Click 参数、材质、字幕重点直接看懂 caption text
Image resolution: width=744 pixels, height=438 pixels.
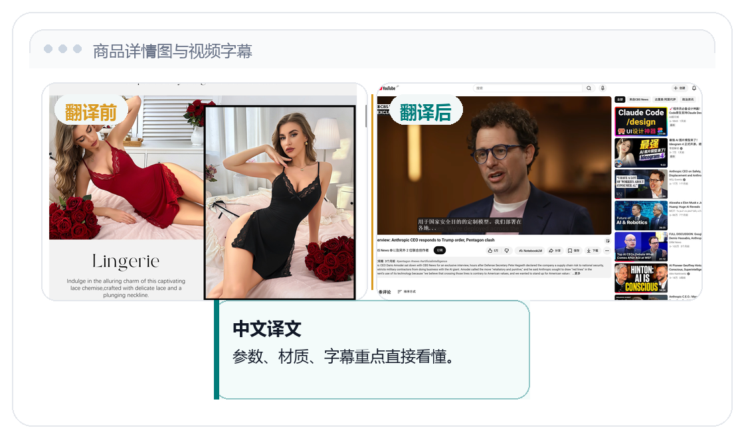(343, 356)
